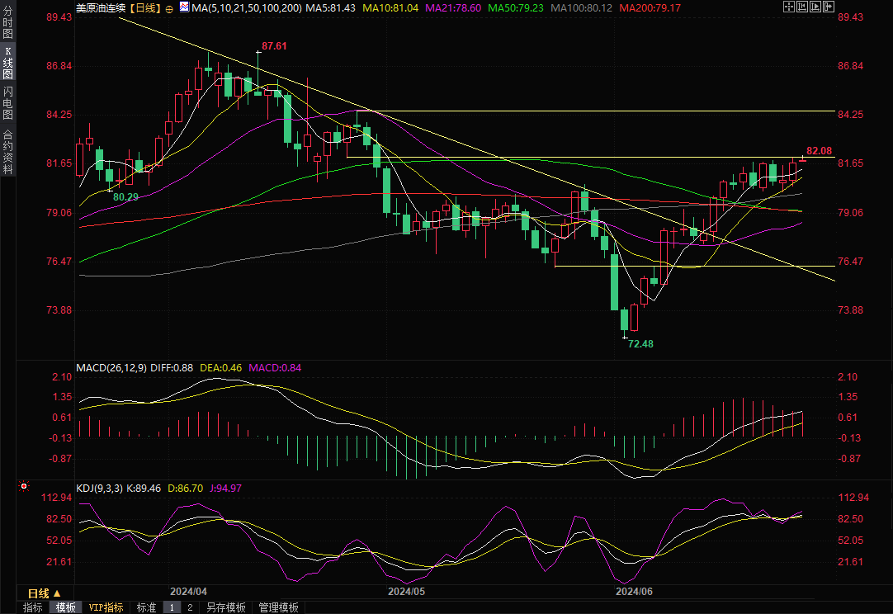Viewport: 893px width, 614px height.
Task: Select the K线图 sidebar tab
Action: (7, 63)
